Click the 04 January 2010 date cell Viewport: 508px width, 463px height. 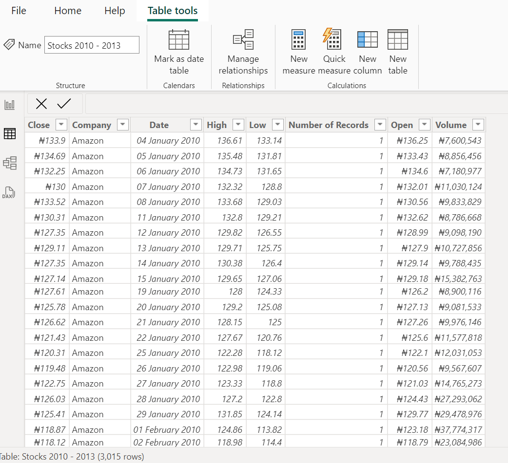pyautogui.click(x=167, y=141)
